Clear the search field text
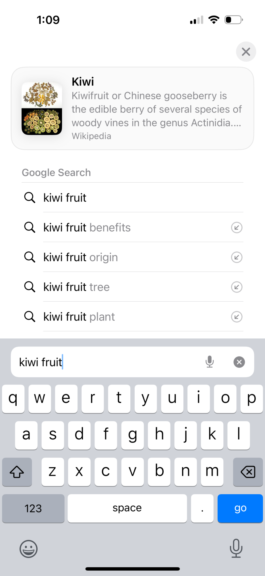This screenshot has height=576, width=265. pyautogui.click(x=239, y=362)
